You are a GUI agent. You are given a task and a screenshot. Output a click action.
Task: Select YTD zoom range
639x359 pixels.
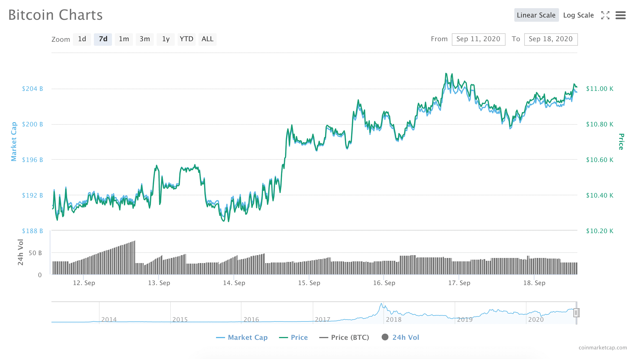tap(186, 39)
